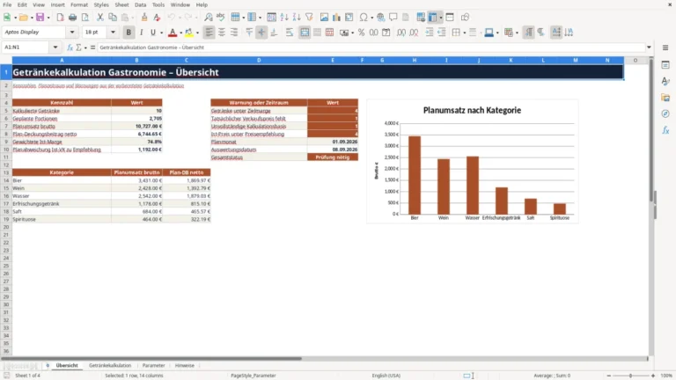
Task: Open the Font Size dropdown arrow
Action: tap(113, 32)
